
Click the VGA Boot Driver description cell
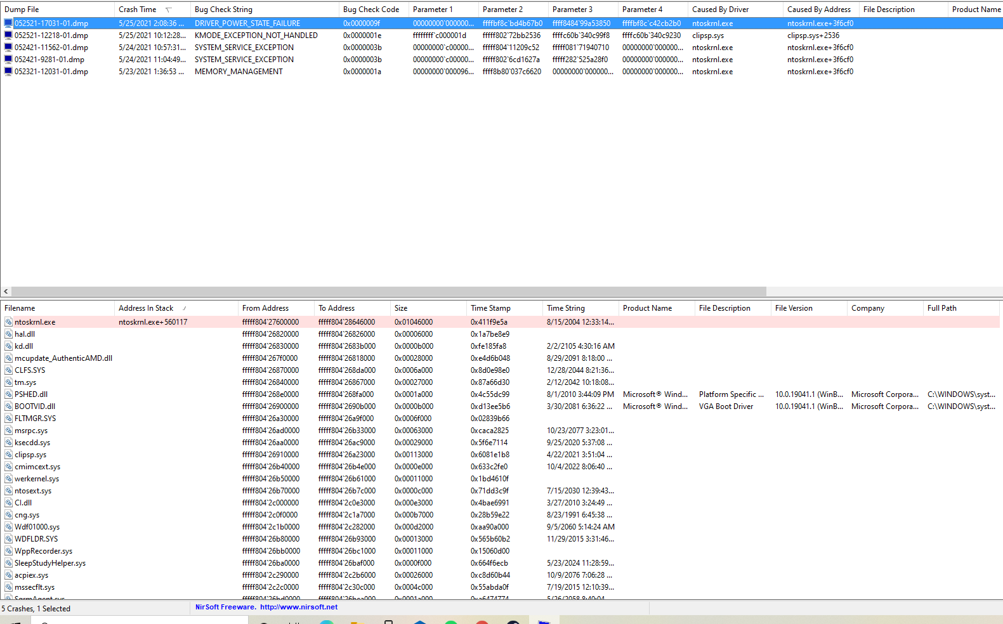pos(726,406)
